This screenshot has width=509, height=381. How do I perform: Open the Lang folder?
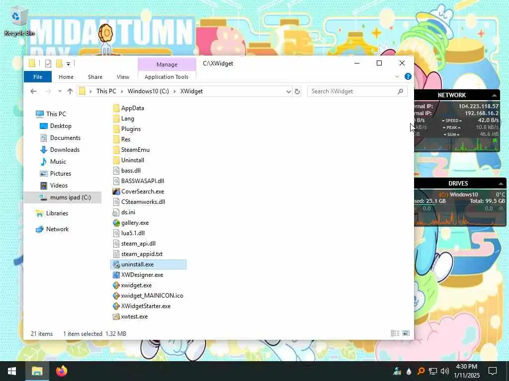tap(124, 119)
